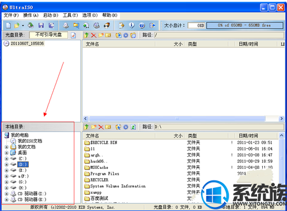Select 我的ISO文档 in local tree
The image size is (287, 211).
tap(30, 141)
